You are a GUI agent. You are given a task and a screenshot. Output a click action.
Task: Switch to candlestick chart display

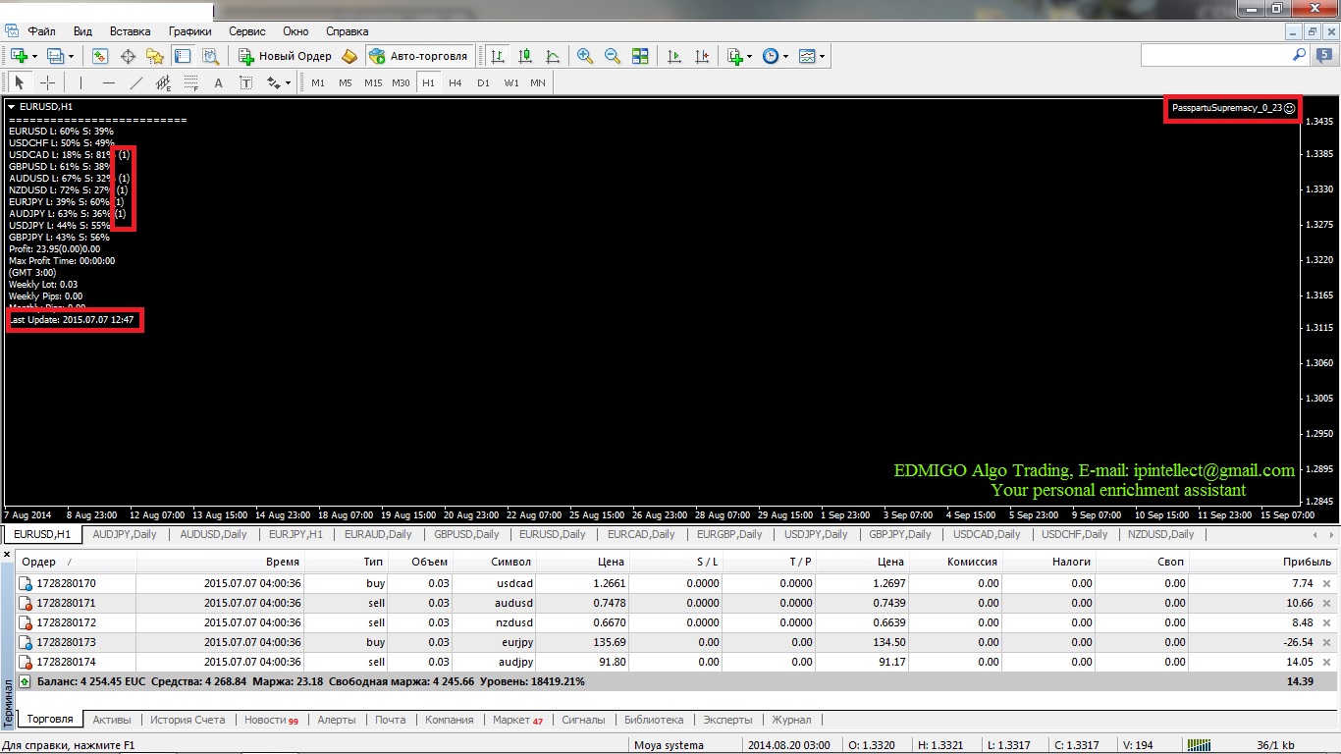[x=525, y=56]
